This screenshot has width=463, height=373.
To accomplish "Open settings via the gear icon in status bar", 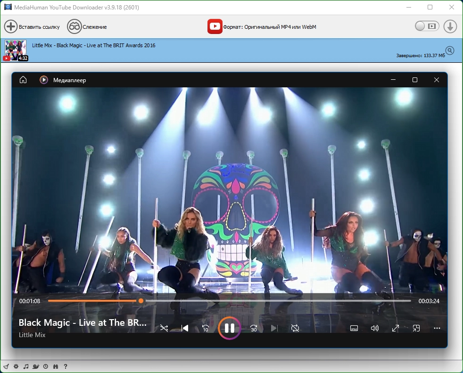I will 16,366.
